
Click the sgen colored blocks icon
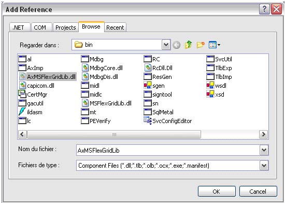(148, 85)
